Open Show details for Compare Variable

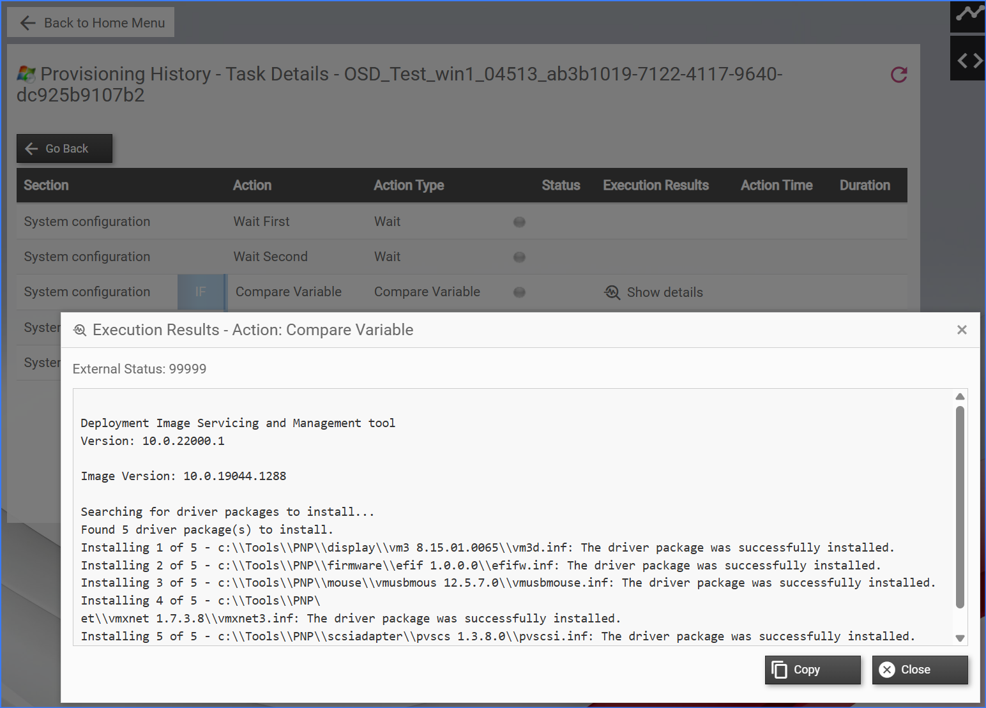[664, 292]
